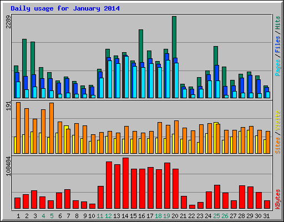Click the 'Daily usage for January 2014' title
Viewport: 284px width, 222px height.
[65, 9]
